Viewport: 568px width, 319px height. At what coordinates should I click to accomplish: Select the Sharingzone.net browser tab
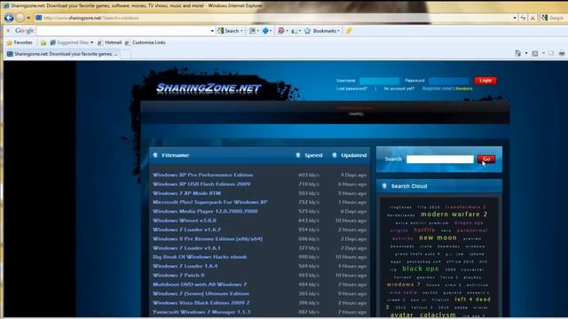point(62,54)
